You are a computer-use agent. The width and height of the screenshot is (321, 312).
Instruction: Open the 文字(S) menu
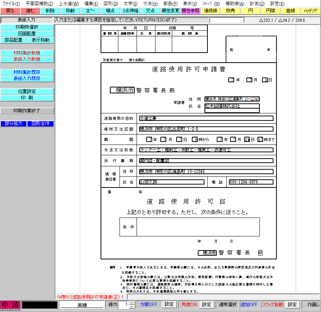pos(130,4)
